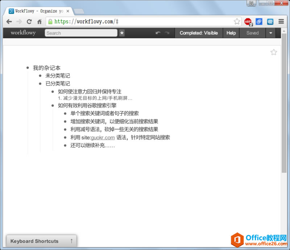Select the WorkFlowy - Organize tab
Image resolution: width=290 pixels, height=250 pixels.
[x=38, y=11]
